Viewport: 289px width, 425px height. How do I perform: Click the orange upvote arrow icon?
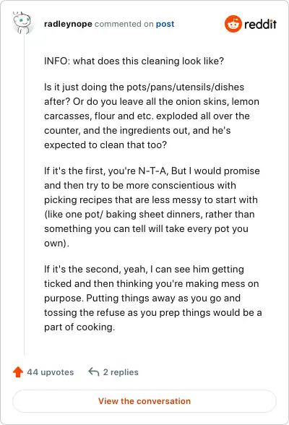18,372
